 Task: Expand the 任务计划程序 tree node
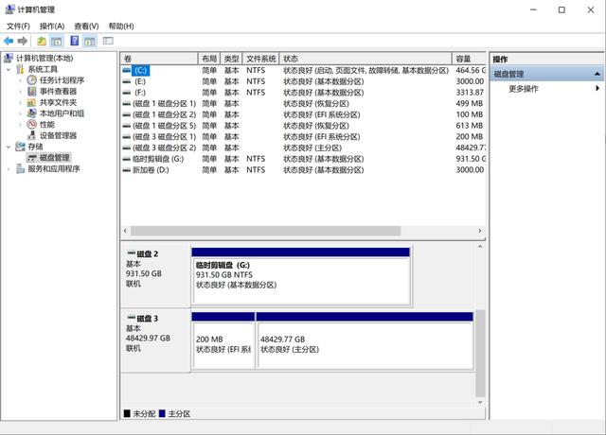tap(21, 80)
